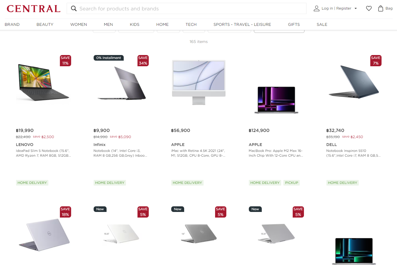Open the BEAUTY menu

pos(45,24)
